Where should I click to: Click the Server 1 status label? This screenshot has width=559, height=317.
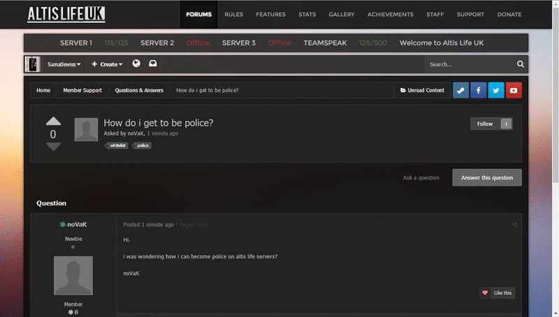tap(76, 43)
